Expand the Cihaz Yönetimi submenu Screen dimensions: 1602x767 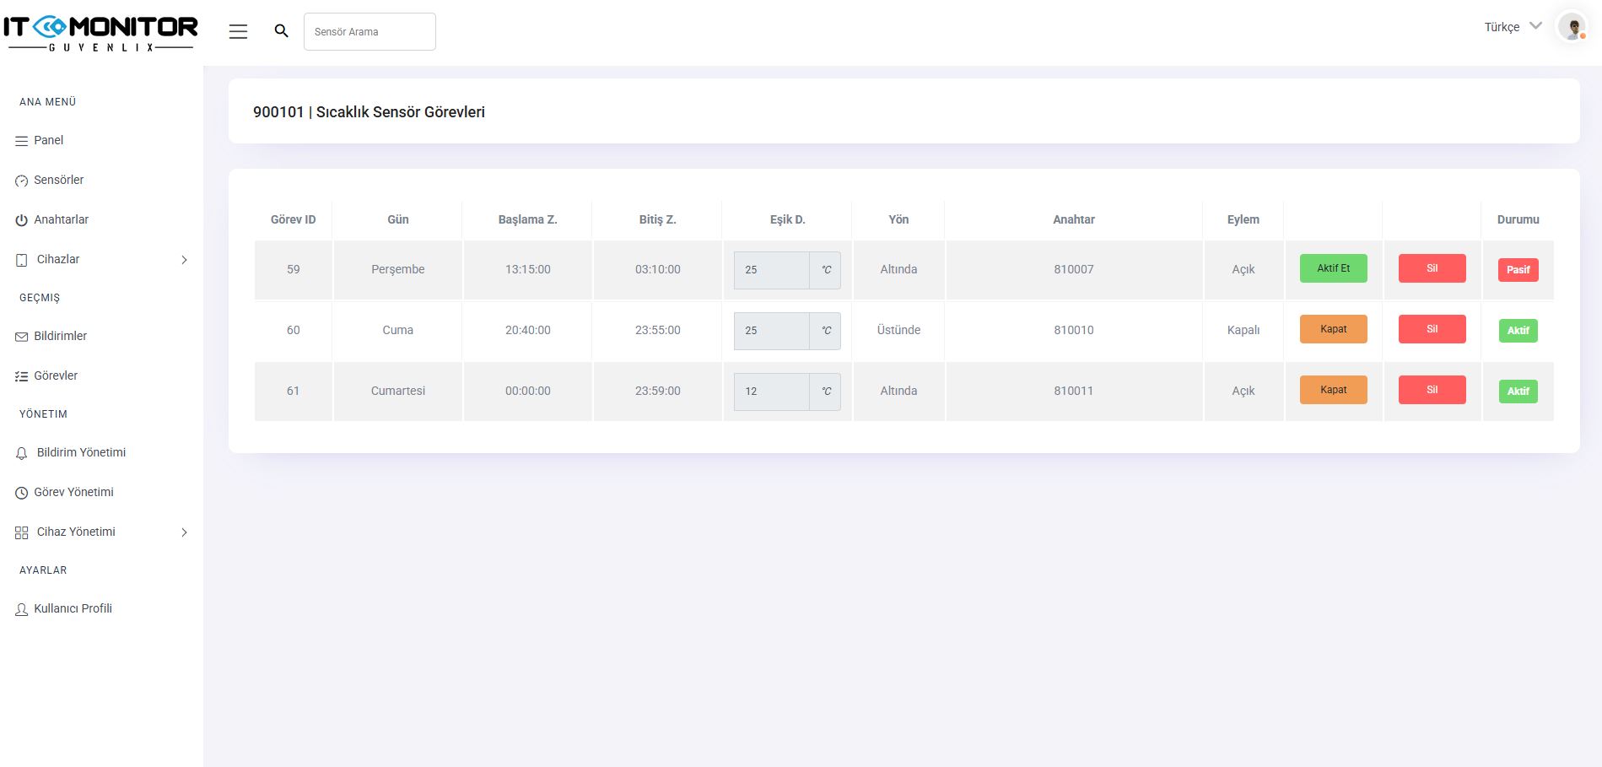(184, 532)
